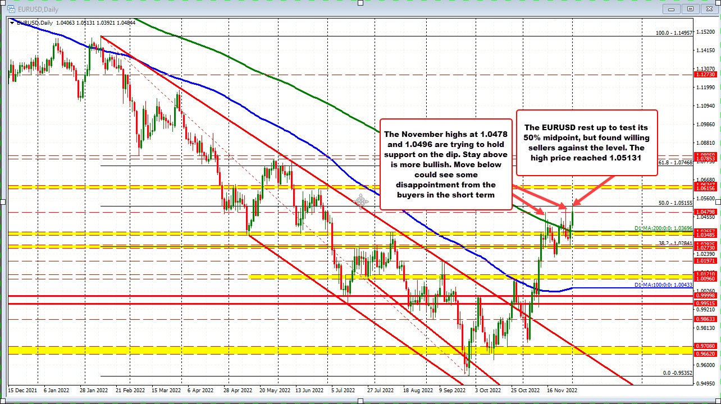Select the 50% midpoint sellers annotation box
This screenshot has height=404, width=721.
coord(586,143)
